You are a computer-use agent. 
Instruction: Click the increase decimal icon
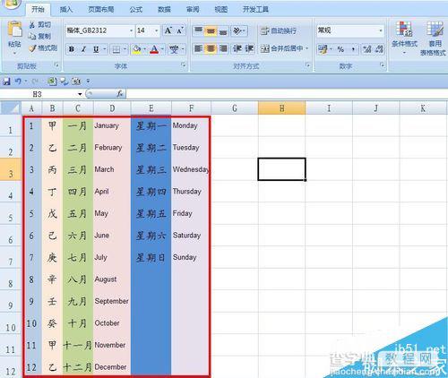366,49
